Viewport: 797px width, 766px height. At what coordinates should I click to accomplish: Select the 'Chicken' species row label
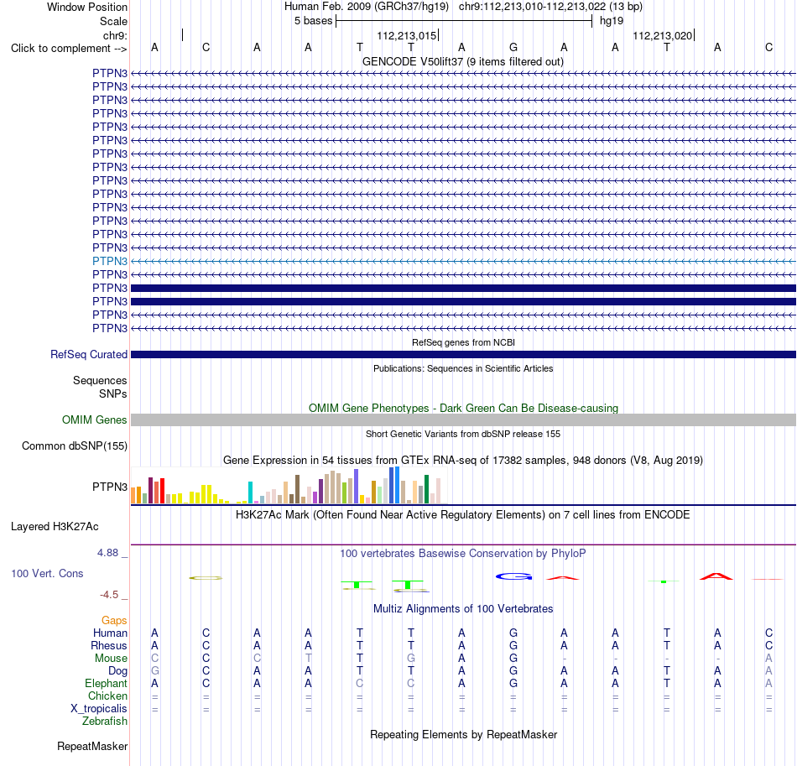(x=107, y=696)
